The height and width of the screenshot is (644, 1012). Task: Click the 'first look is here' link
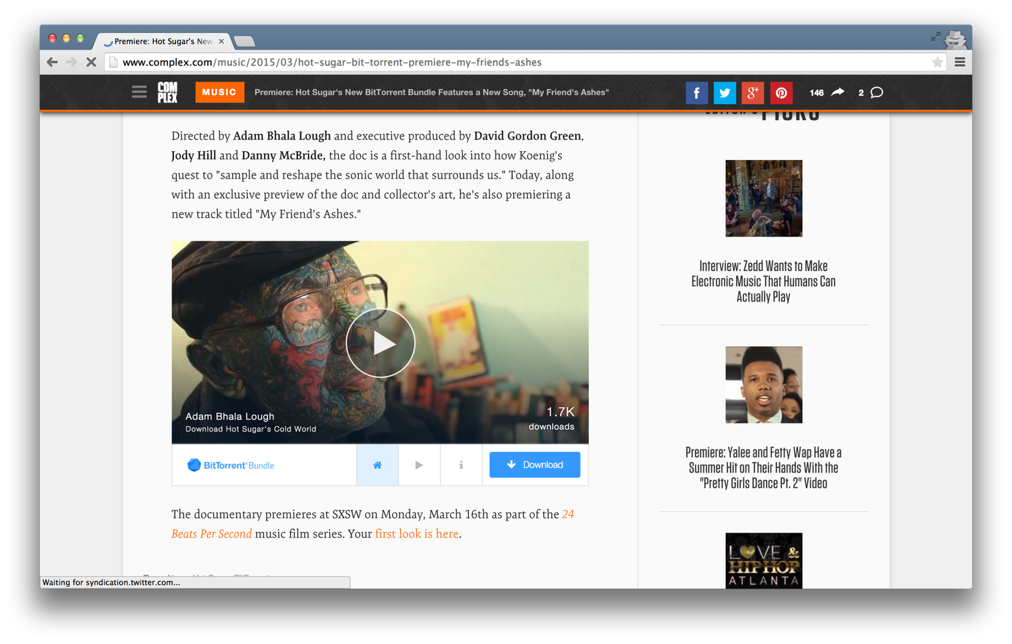[x=417, y=533]
